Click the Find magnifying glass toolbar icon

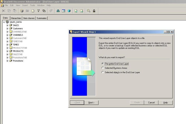89,11
